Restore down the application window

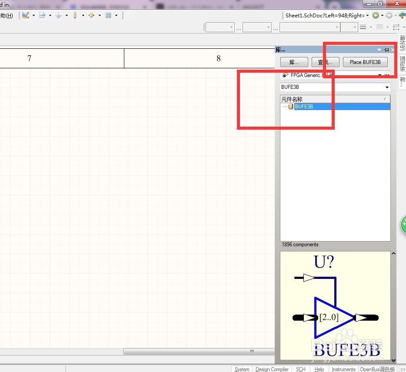pos(380,3)
